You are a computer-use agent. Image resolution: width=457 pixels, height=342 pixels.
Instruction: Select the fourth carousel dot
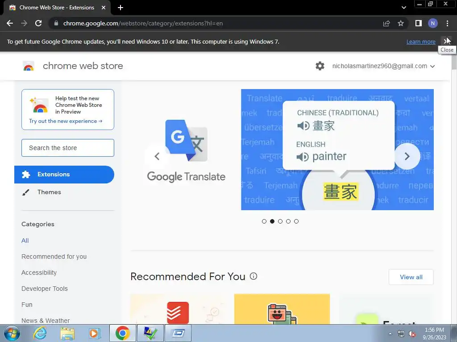pos(288,221)
